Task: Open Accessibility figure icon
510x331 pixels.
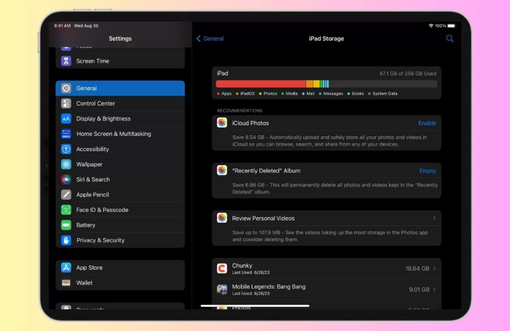Action: point(66,149)
